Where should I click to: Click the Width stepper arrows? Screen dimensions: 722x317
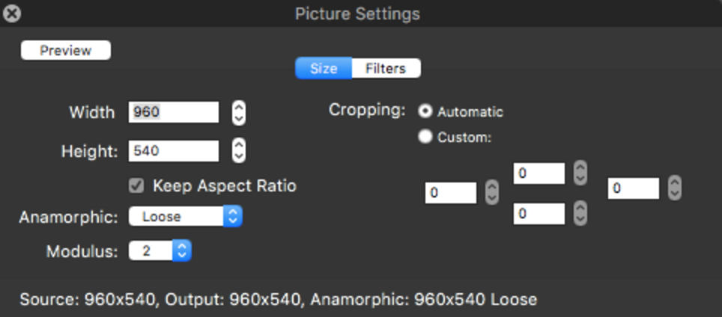[238, 113]
